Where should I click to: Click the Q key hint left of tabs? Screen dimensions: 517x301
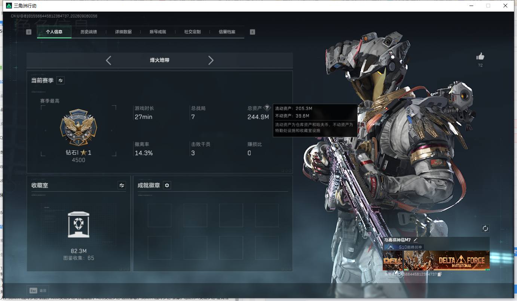point(29,32)
